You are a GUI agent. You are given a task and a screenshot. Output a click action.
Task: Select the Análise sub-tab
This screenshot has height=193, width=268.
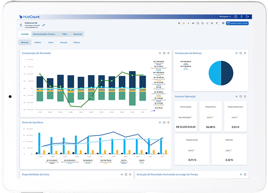pyautogui.click(x=38, y=42)
